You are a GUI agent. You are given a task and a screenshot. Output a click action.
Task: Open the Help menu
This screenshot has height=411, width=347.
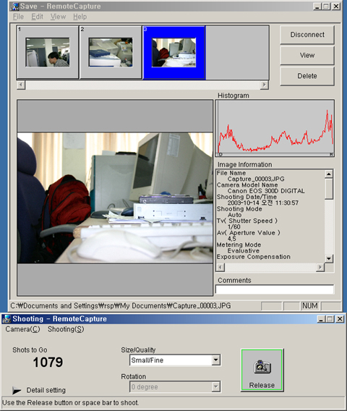[80, 17]
